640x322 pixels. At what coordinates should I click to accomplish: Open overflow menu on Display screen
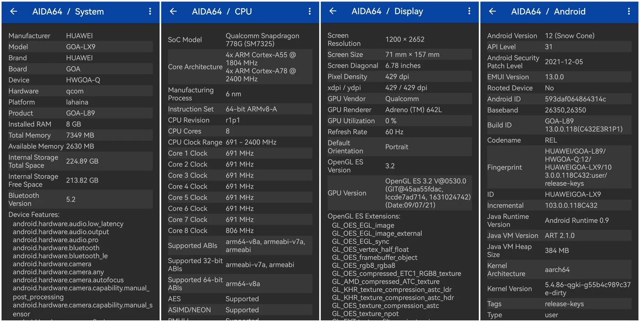point(469,11)
